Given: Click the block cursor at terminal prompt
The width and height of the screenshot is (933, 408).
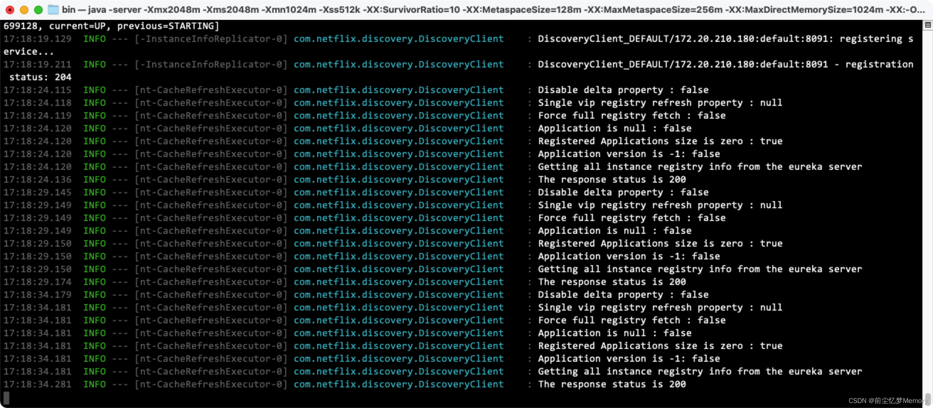Looking at the screenshot, I should coord(6,397).
